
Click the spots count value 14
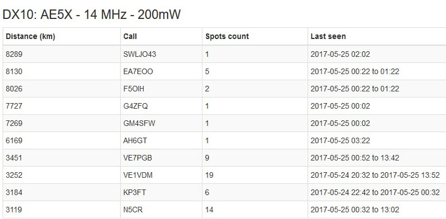coord(210,210)
